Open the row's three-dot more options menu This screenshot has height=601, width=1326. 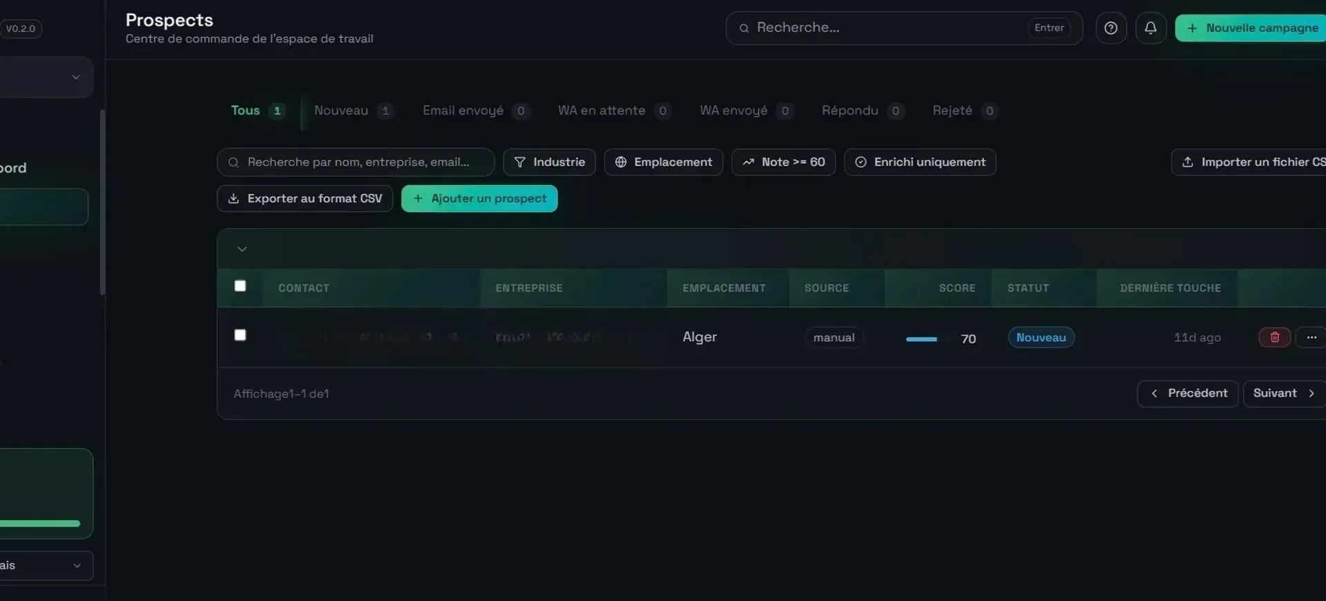[1311, 337]
